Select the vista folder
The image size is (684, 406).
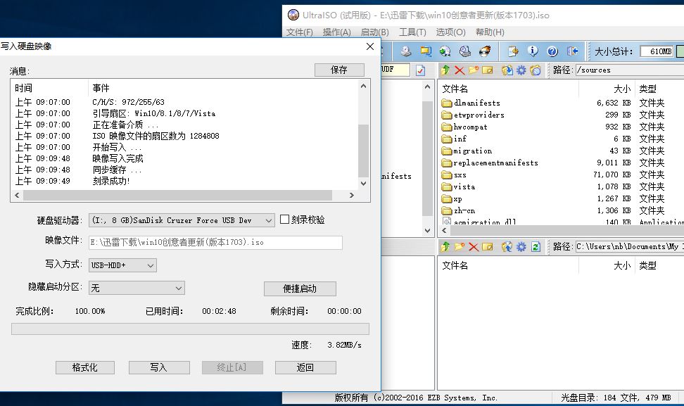click(459, 186)
